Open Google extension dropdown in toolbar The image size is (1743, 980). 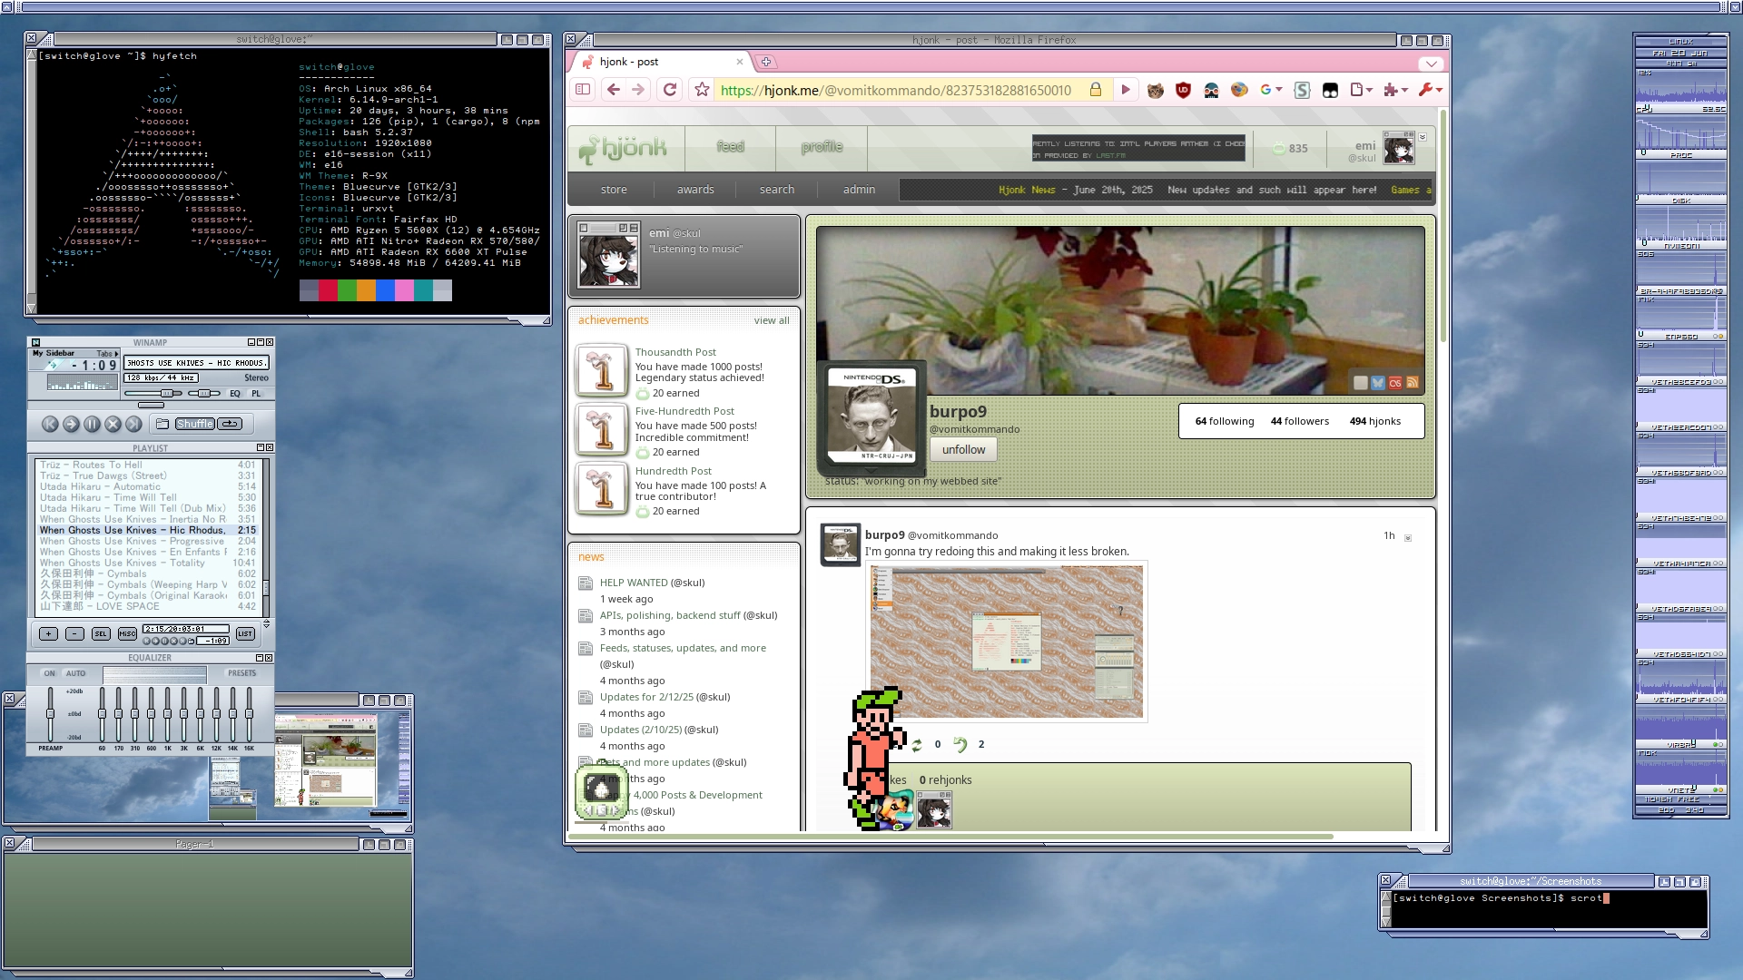[1271, 89]
